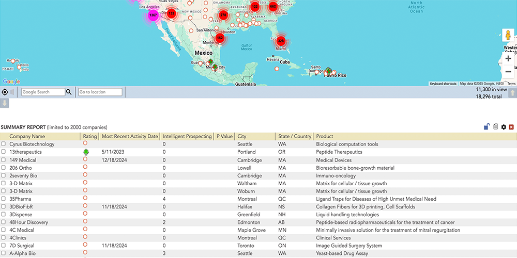Click the vertical bars icon beside target
Screen dimensions: 517x258
point(12,92)
